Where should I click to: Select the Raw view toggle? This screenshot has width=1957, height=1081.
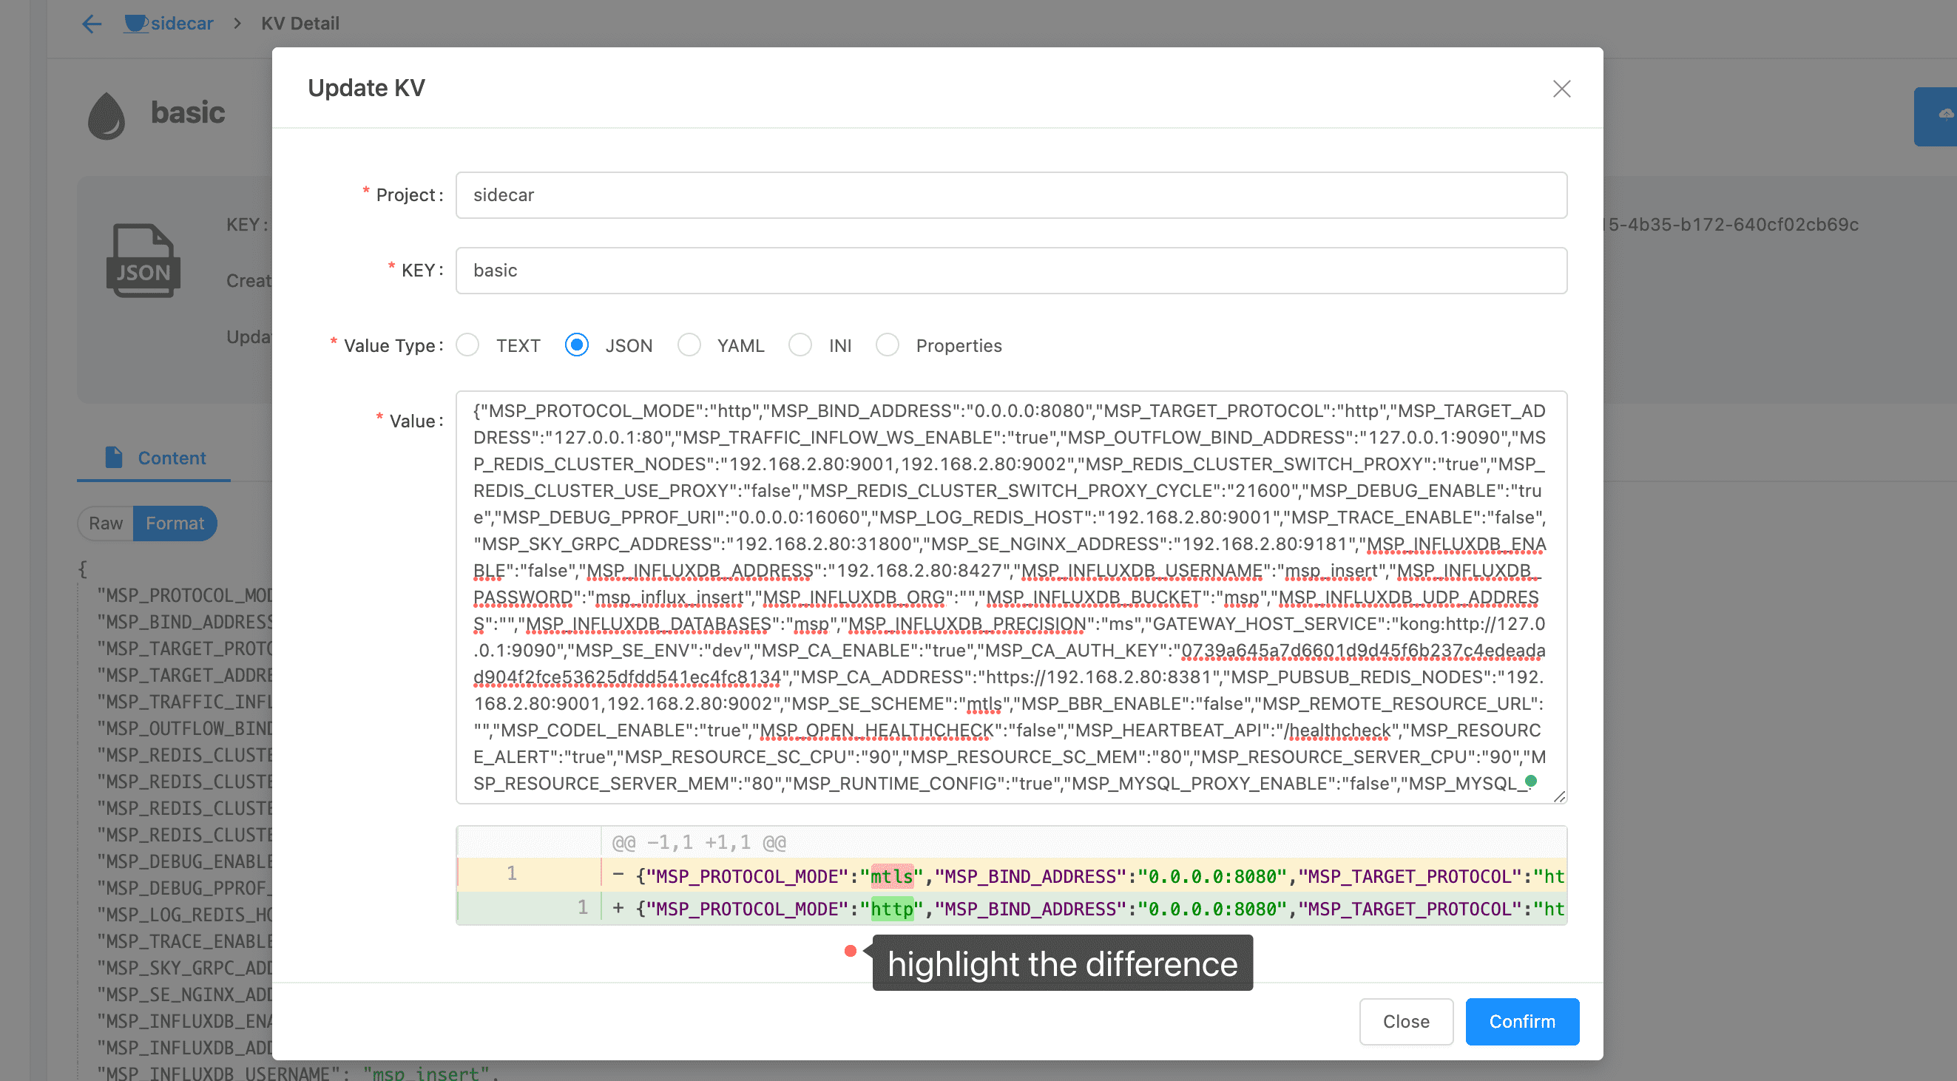(x=106, y=523)
